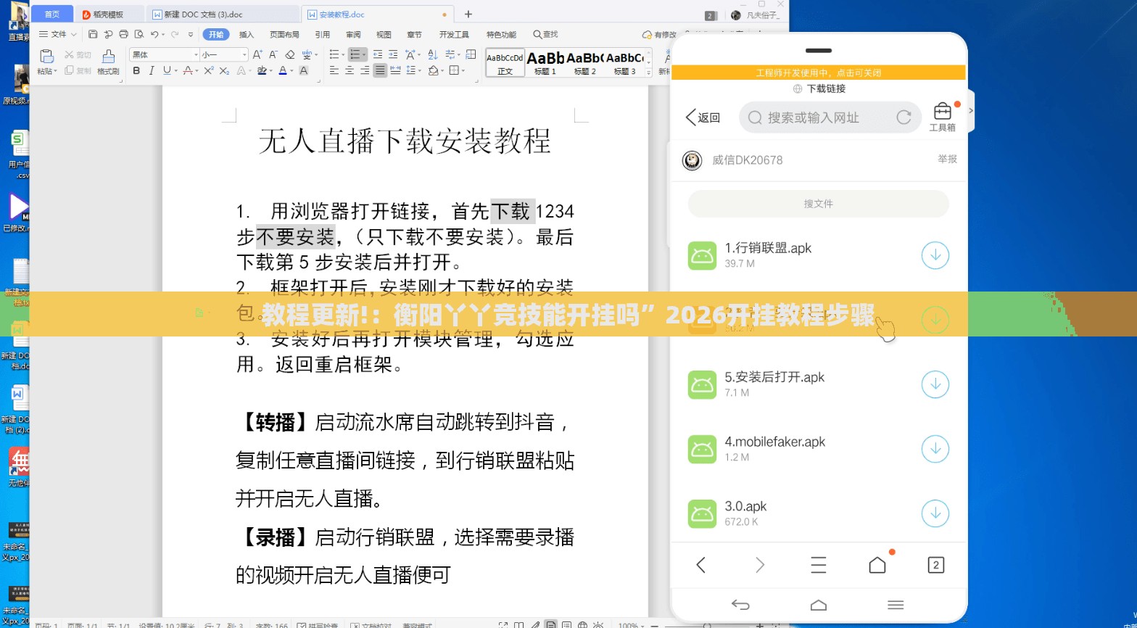Click the Print icon in the quick access toolbar

123,34
